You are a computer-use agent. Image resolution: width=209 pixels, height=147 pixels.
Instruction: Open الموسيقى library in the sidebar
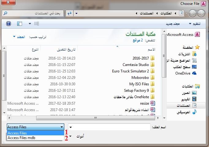tap(187, 112)
